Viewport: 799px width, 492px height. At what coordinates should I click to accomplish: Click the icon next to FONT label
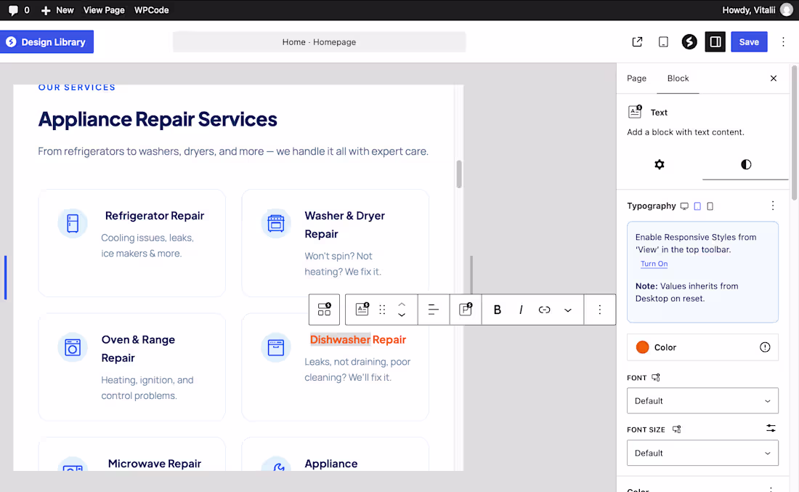(x=656, y=377)
